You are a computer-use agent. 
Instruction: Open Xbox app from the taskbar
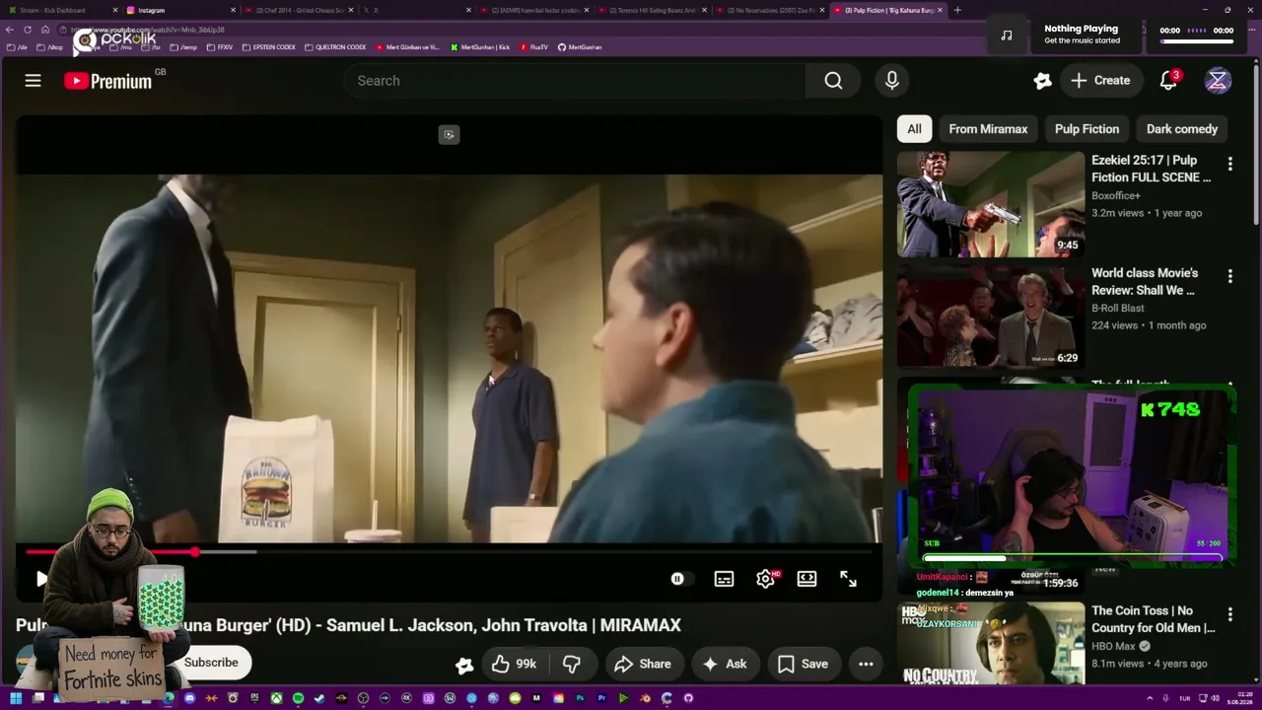click(276, 698)
